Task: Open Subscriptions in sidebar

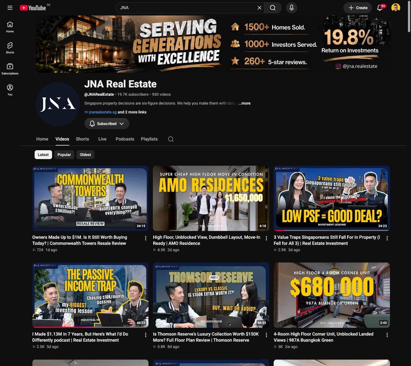Action: click(10, 69)
